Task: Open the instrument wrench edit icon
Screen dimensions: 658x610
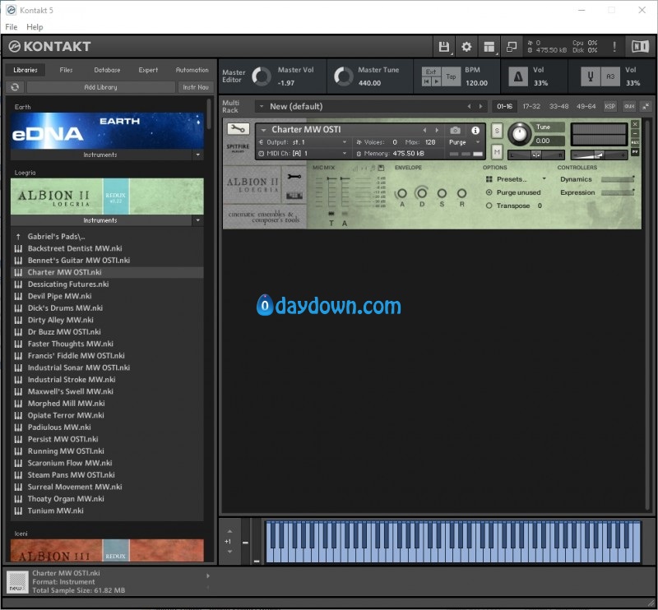Action: click(x=238, y=129)
